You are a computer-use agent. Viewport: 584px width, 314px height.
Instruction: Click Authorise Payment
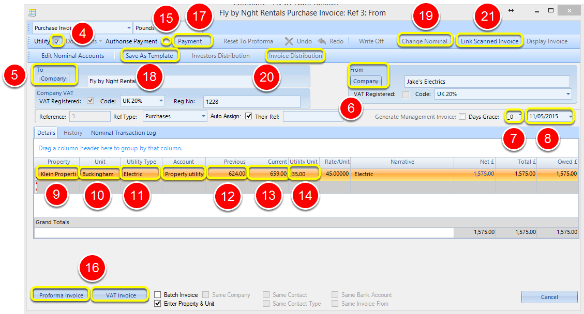[x=131, y=41]
